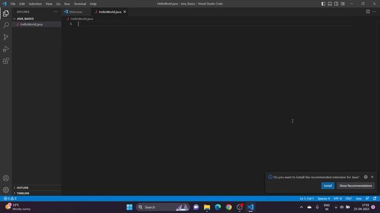Open the View menu

tap(49, 4)
